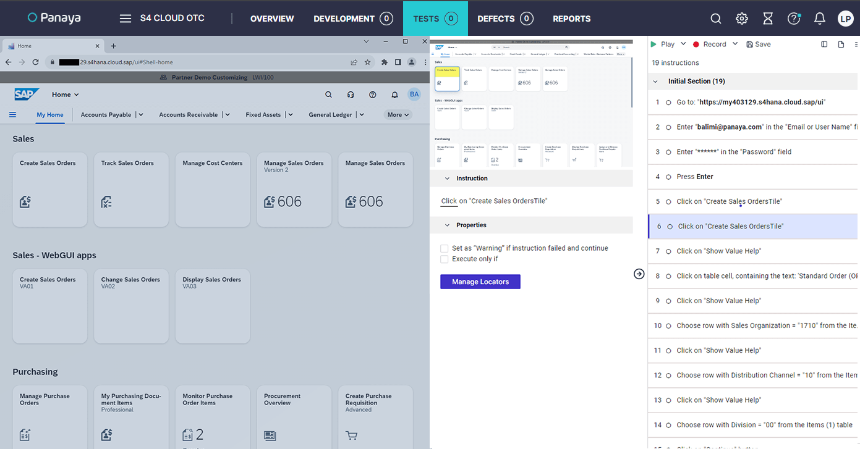Click browser back arrow
Screen dimensions: 860x449
[x=9, y=62]
